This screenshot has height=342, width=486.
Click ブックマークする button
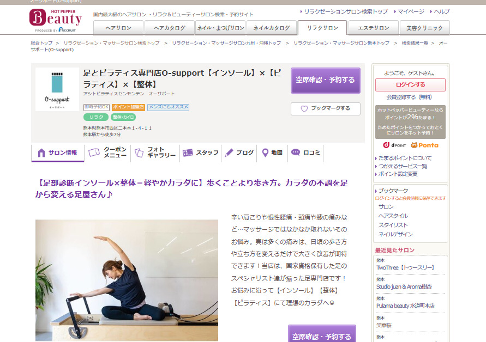(x=326, y=108)
